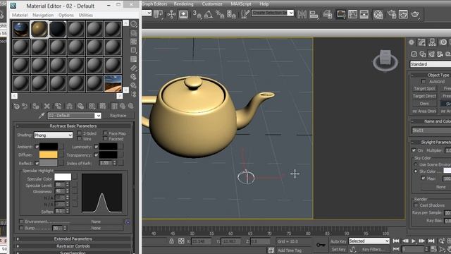
Task: Collapse Object Type rollout
Action: (x=431, y=75)
